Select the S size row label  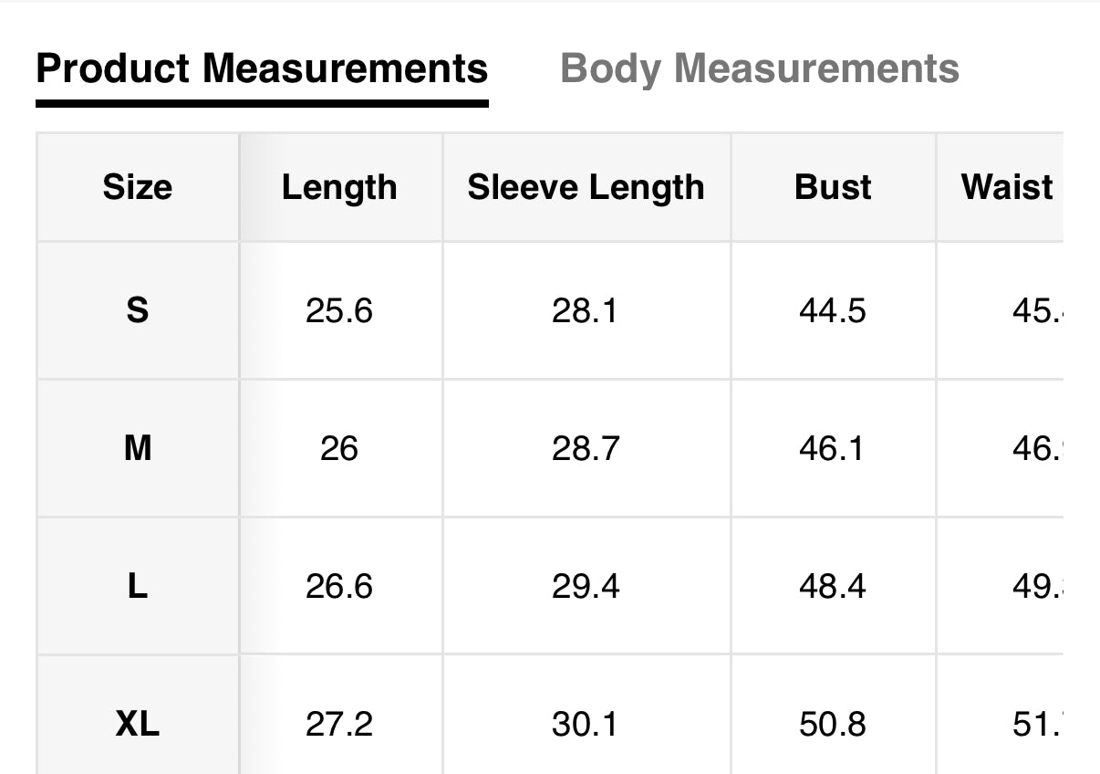(138, 311)
